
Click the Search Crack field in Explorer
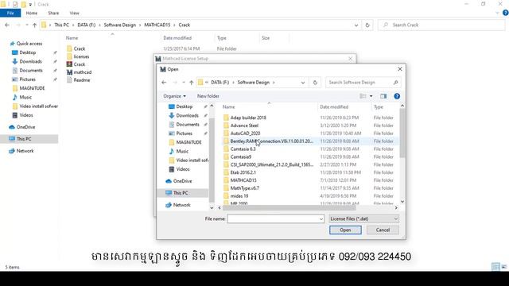[441, 25]
